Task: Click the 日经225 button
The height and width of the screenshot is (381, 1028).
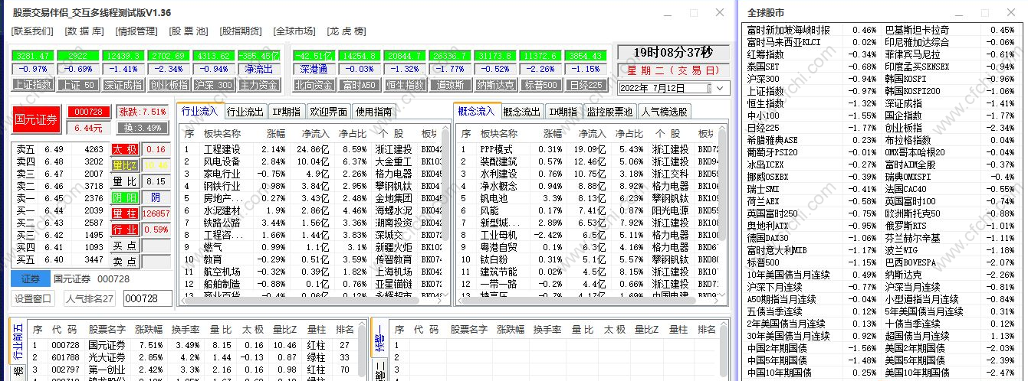Action: pos(585,85)
